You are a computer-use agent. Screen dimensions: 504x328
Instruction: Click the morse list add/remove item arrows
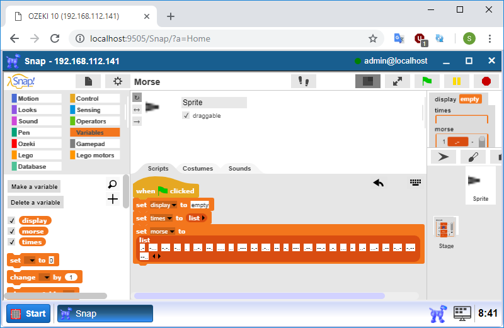click(156, 256)
